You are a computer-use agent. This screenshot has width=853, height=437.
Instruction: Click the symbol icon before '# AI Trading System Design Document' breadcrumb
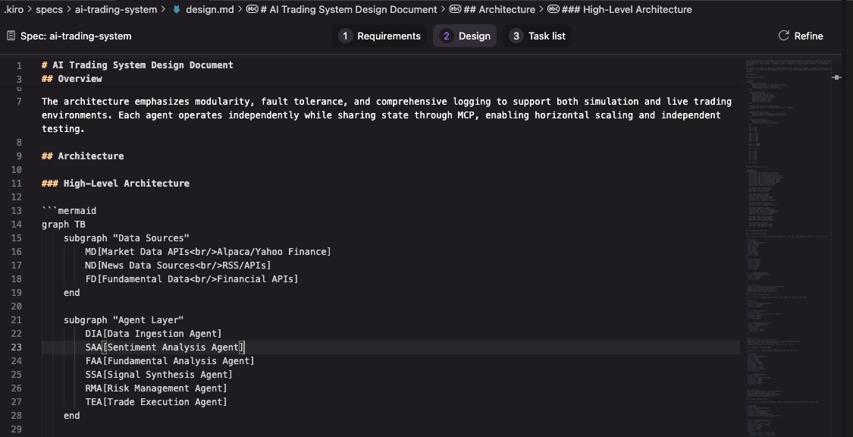coord(252,9)
